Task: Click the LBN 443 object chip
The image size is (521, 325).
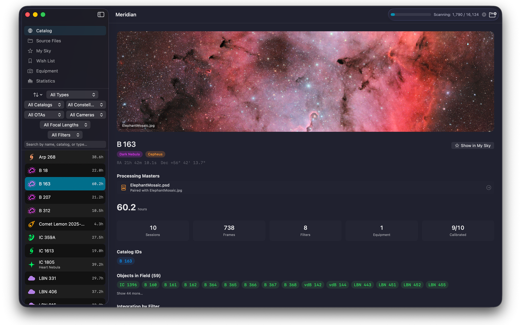Action: (x=363, y=285)
